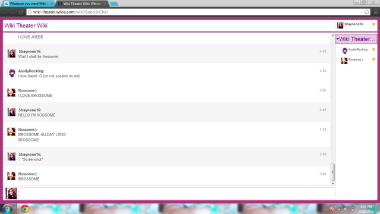
Task: Click AusllyRocking avatar in chat message
Action: [11, 73]
